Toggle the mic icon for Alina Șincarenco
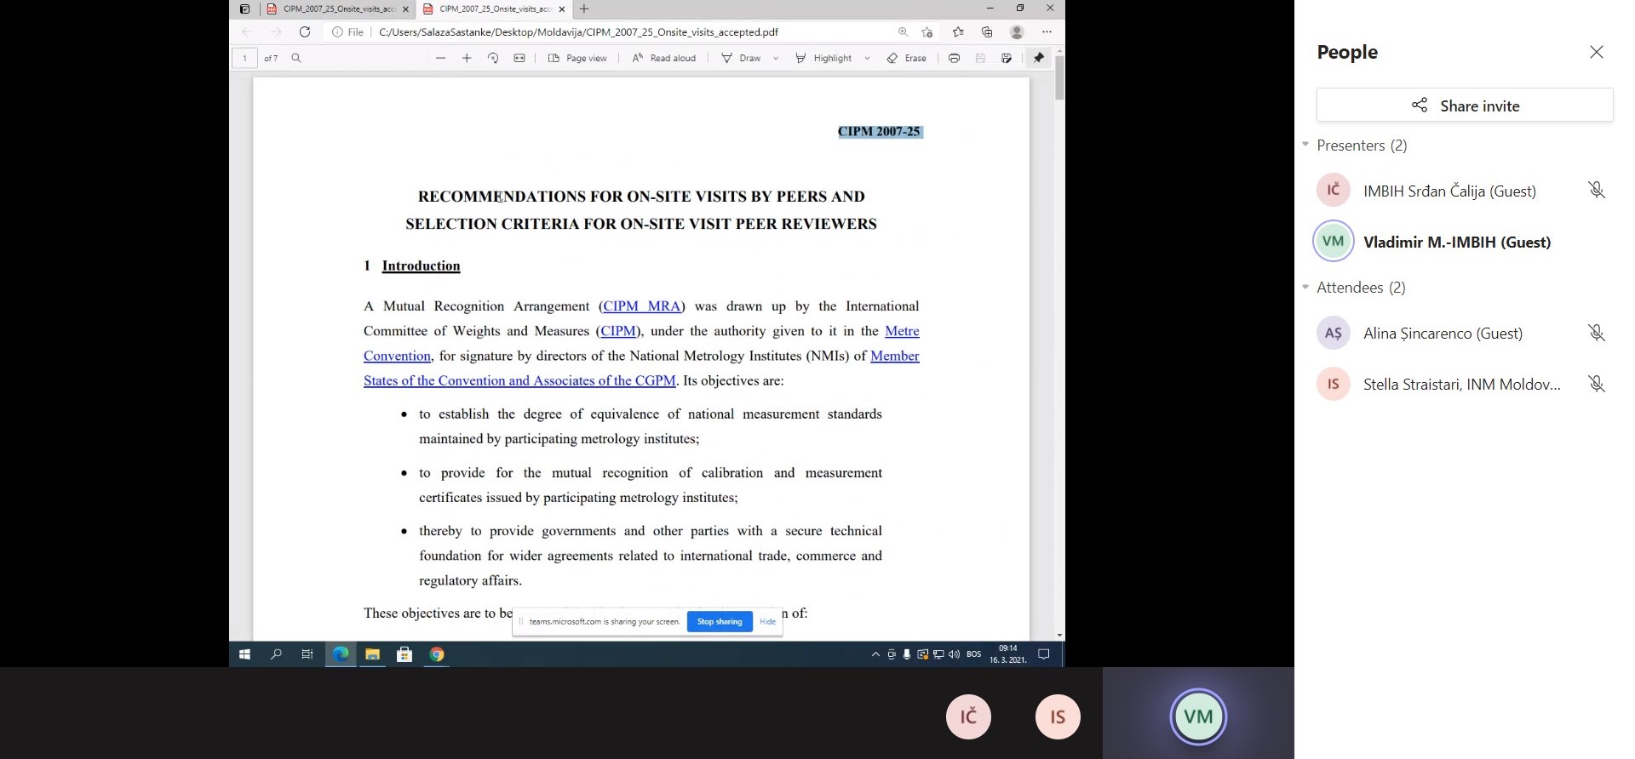 click(x=1596, y=333)
